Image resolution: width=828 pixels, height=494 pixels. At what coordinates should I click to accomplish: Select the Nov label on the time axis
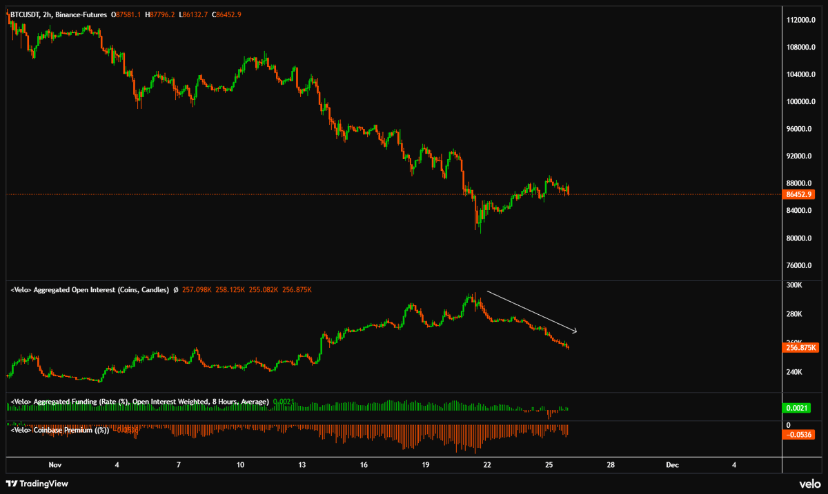(55, 465)
